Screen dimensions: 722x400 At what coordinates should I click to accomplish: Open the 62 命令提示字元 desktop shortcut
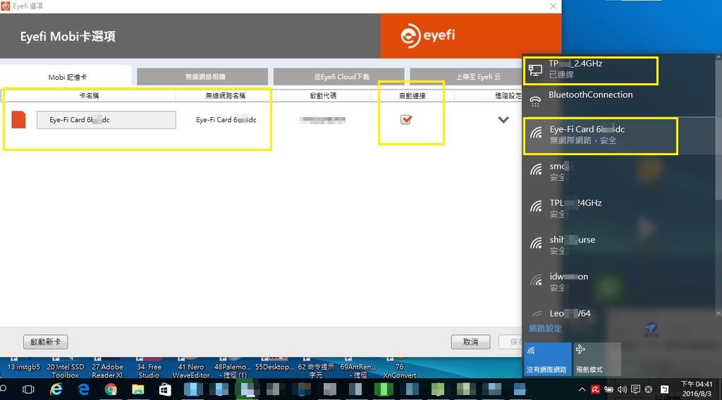(x=316, y=369)
